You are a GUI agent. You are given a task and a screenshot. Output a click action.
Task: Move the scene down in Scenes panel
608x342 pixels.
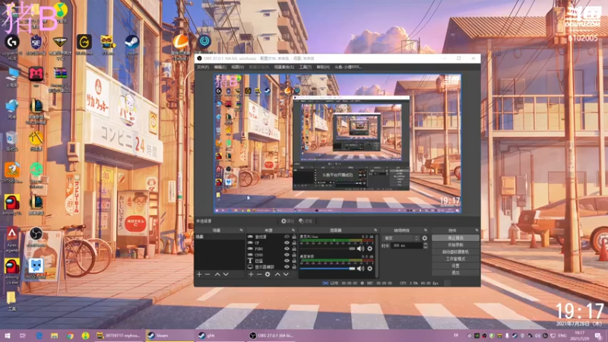click(226, 274)
